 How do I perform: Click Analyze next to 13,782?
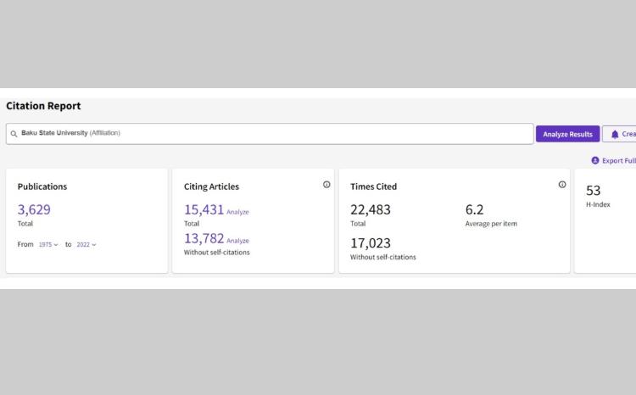click(237, 241)
